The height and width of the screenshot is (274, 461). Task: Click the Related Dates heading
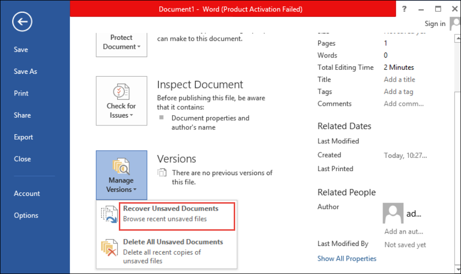[x=344, y=126]
